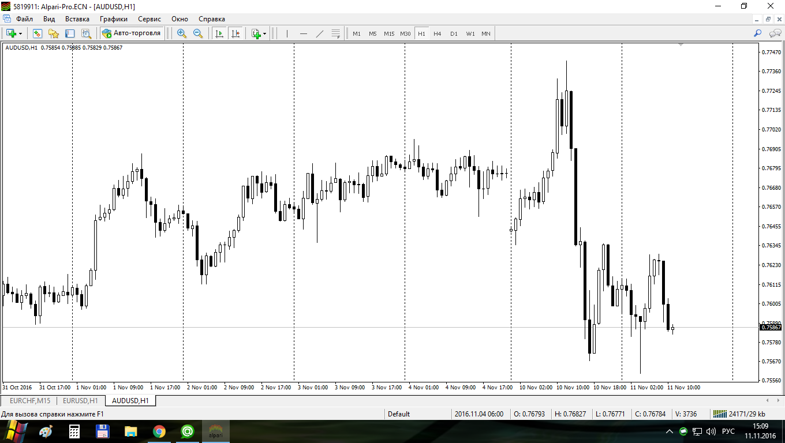Open the Mail.ru Agent taskbar icon
The image size is (785, 443).
coord(188,431)
